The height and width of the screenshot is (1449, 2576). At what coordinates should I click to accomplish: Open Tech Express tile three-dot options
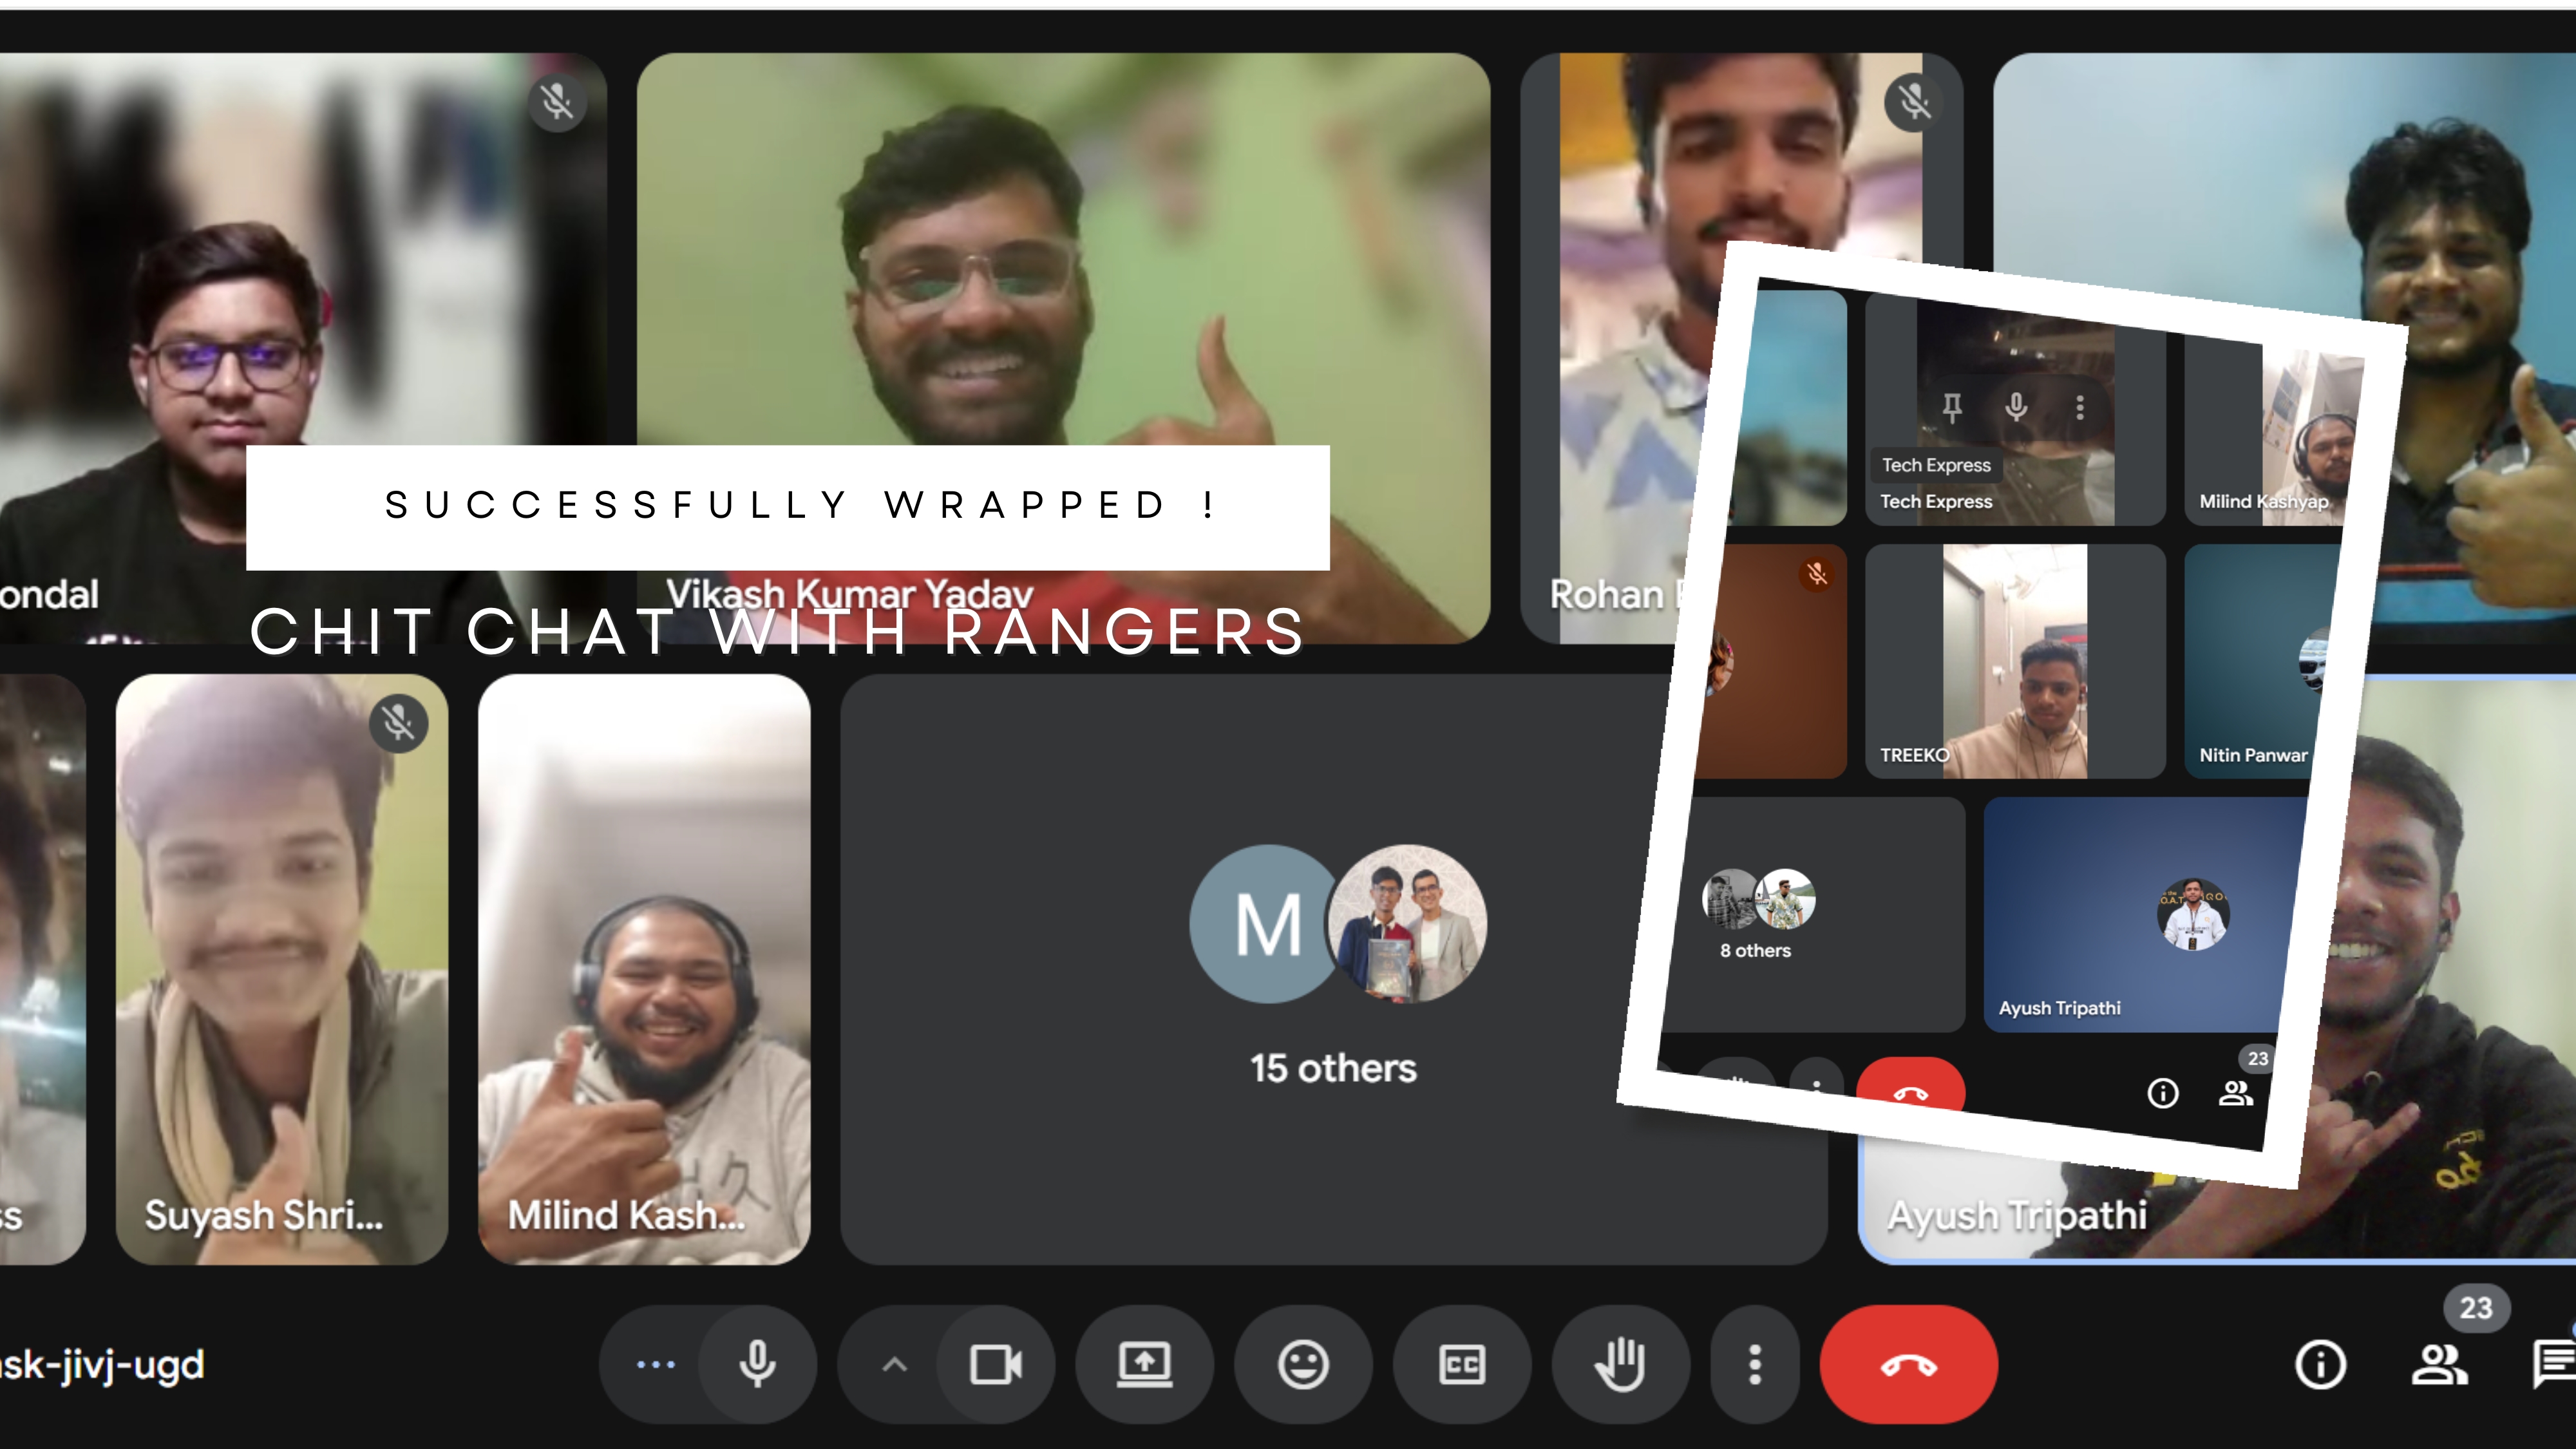(x=2080, y=407)
